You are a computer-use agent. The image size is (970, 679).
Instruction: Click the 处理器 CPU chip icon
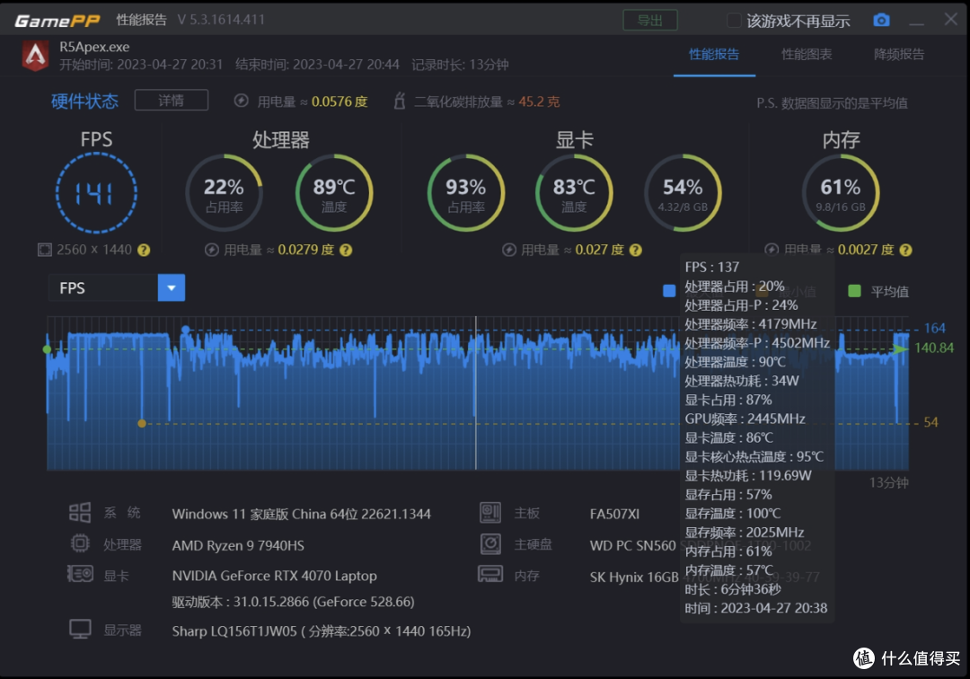point(80,543)
